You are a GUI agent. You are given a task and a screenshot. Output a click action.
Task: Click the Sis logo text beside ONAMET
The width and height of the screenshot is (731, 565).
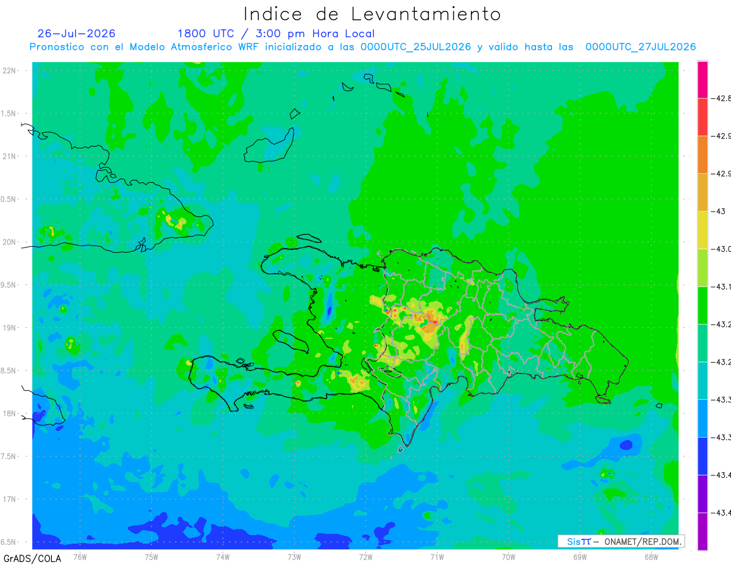[579, 541]
